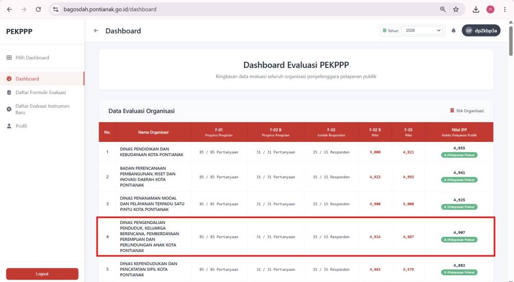The width and height of the screenshot is (514, 282).
Task: Click the 4,955 Nilai IPP value
Action: [x=459, y=148]
